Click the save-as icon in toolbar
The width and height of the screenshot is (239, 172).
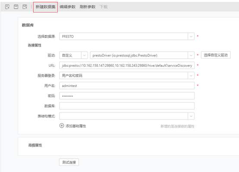click(x=25, y=7)
